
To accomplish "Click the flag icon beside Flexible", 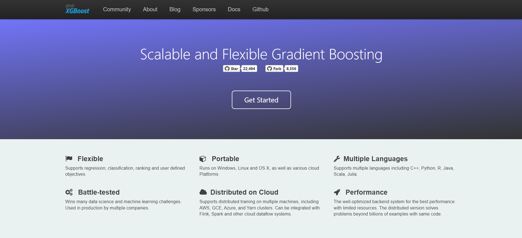I will point(69,159).
